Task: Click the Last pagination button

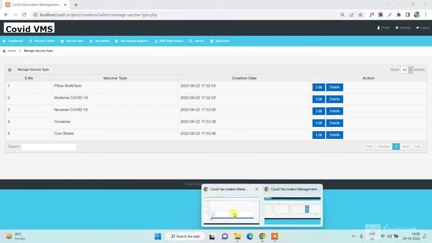Action: click(417, 146)
